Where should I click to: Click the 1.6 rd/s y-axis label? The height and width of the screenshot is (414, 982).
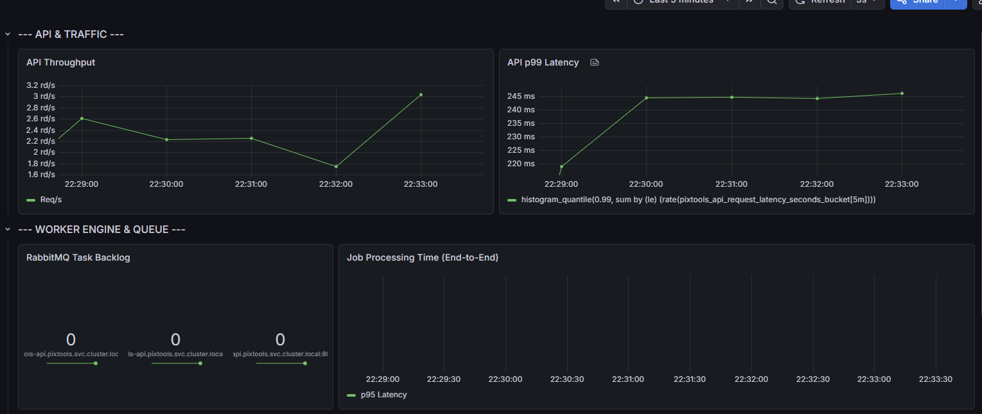[40, 174]
